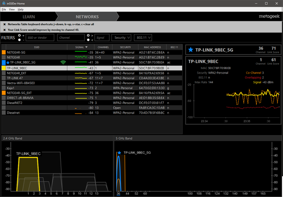283x197 pixels.
Task: Click the gray swatch next to Dieselnet
Action: click(x=4, y=113)
